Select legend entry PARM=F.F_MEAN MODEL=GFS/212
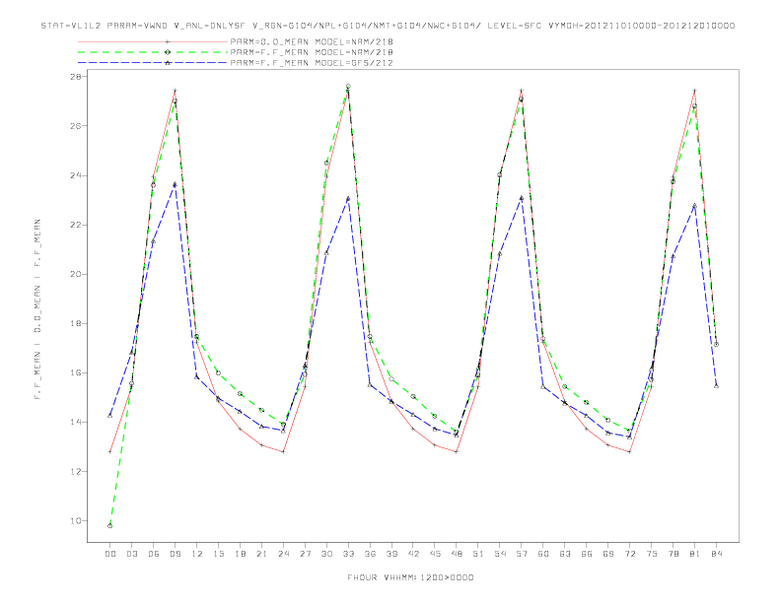Image resolution: width=781 pixels, height=603 pixels. (312, 63)
